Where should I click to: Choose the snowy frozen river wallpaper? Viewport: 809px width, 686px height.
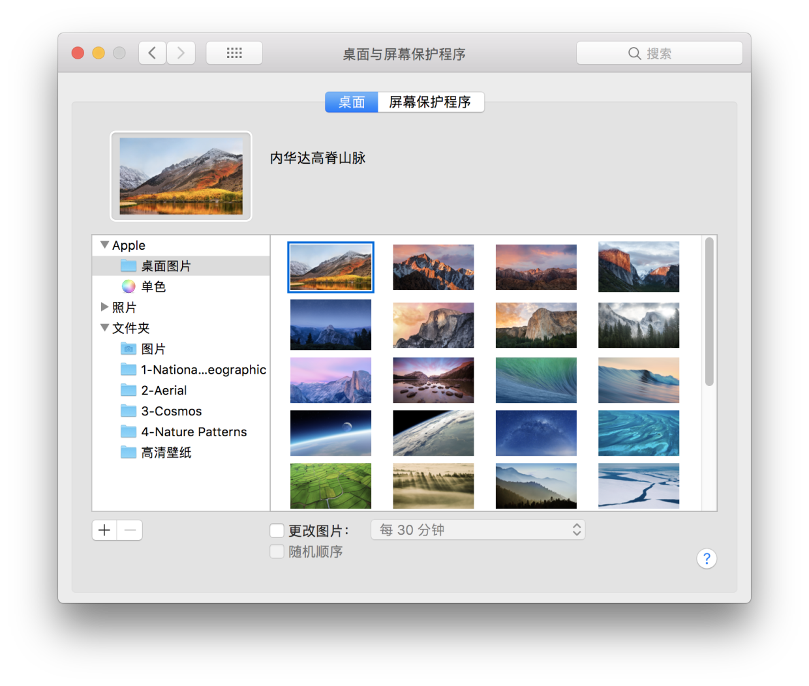639,486
